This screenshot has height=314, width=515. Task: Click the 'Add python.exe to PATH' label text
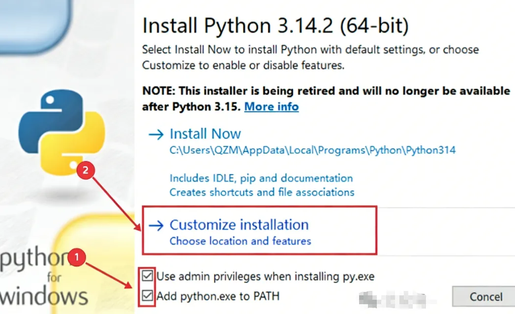(218, 296)
